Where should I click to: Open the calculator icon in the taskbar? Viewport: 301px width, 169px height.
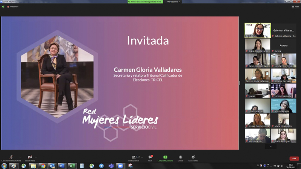pyautogui.click(x=82, y=166)
